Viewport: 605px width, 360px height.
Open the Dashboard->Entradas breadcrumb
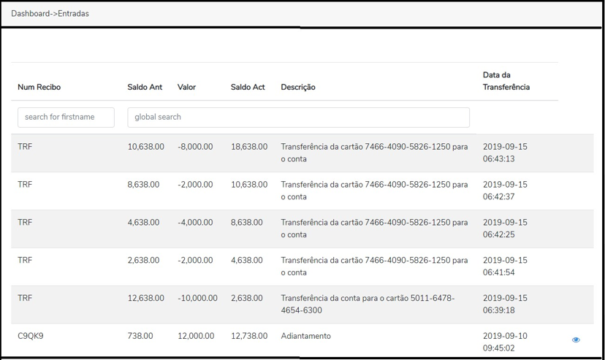click(x=50, y=14)
